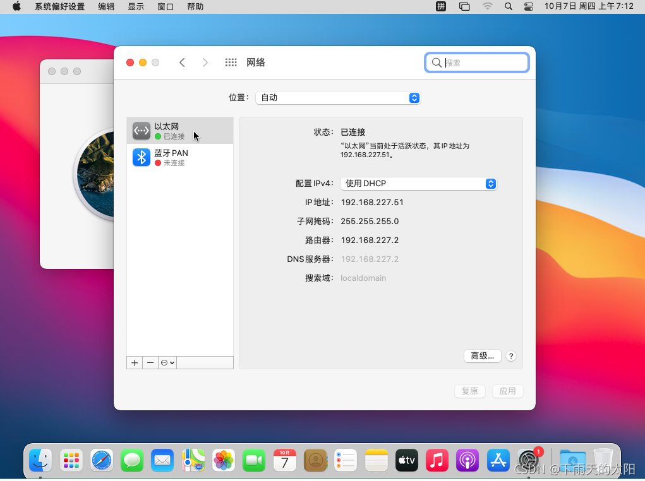Open Photos from the Dock
The width and height of the screenshot is (645, 481).
click(224, 460)
